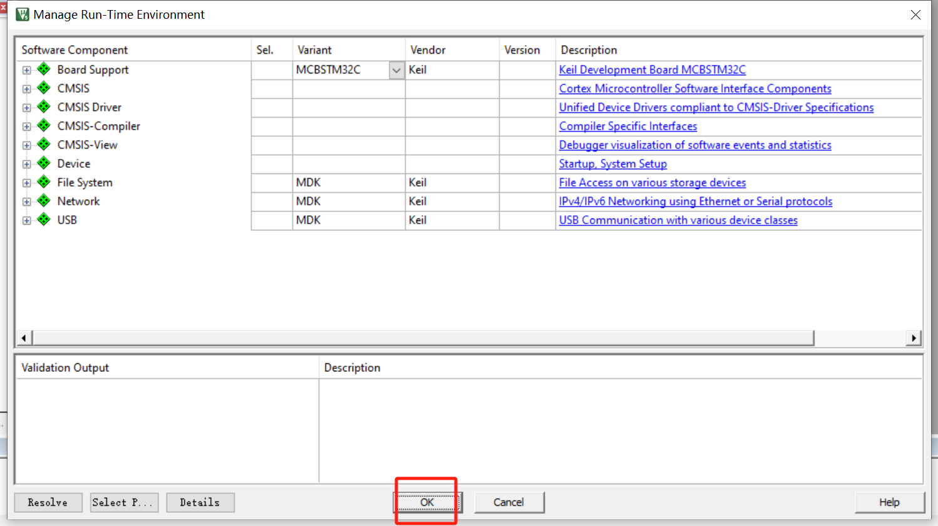Click the Keil uVision icon in title bar
The height and width of the screenshot is (526, 938).
point(23,14)
